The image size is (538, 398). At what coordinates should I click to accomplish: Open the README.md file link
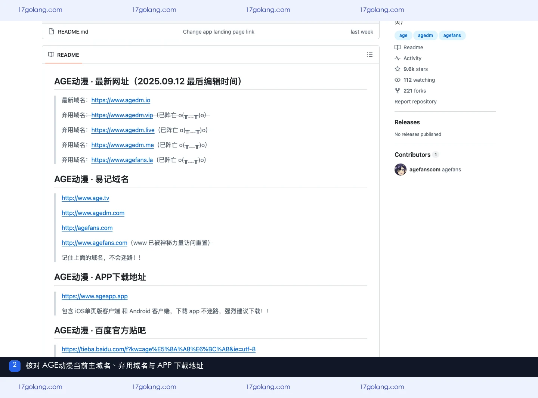point(73,32)
